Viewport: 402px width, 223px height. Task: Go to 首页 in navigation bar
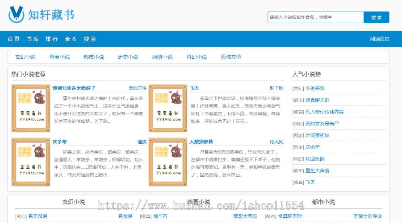pos(13,39)
